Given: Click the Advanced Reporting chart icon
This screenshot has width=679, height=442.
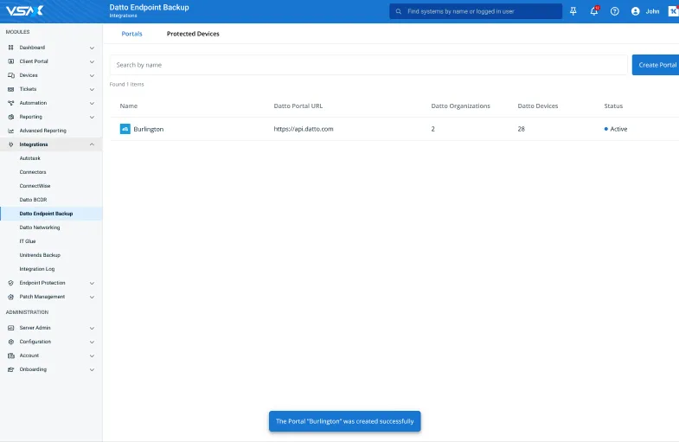Looking at the screenshot, I should point(10,131).
